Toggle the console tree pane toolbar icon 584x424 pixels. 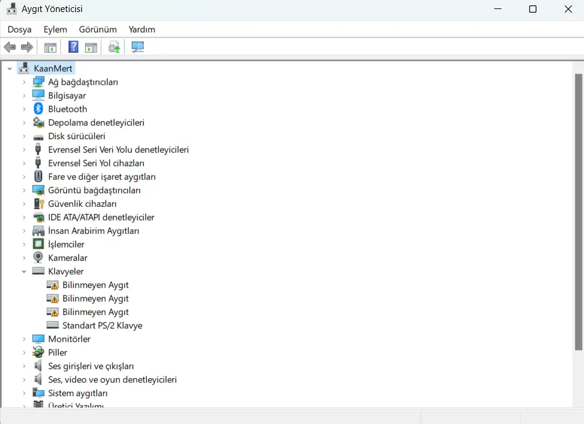[x=51, y=48]
